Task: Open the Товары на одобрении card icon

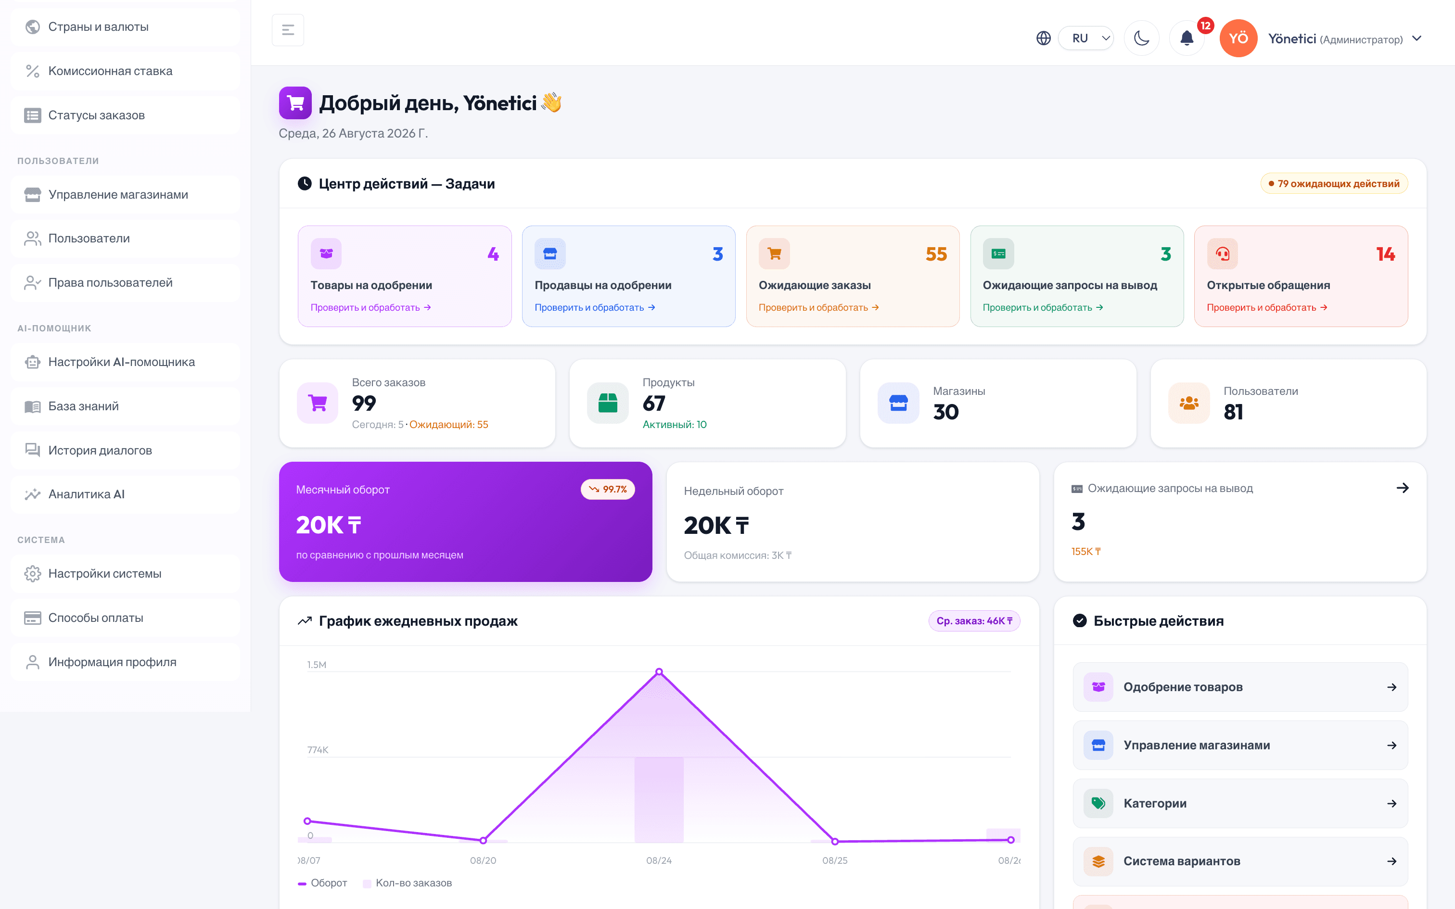Action: coord(326,254)
